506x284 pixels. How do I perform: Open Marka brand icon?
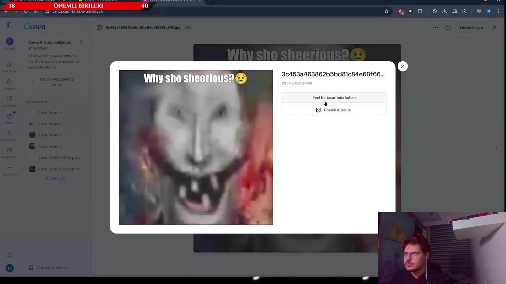tap(10, 116)
